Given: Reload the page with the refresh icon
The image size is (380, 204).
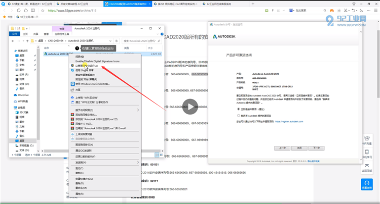Looking at the screenshot, I should click(19, 11).
